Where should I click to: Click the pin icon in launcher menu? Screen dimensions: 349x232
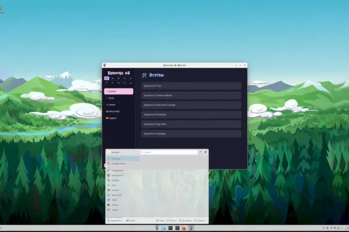pos(205,152)
